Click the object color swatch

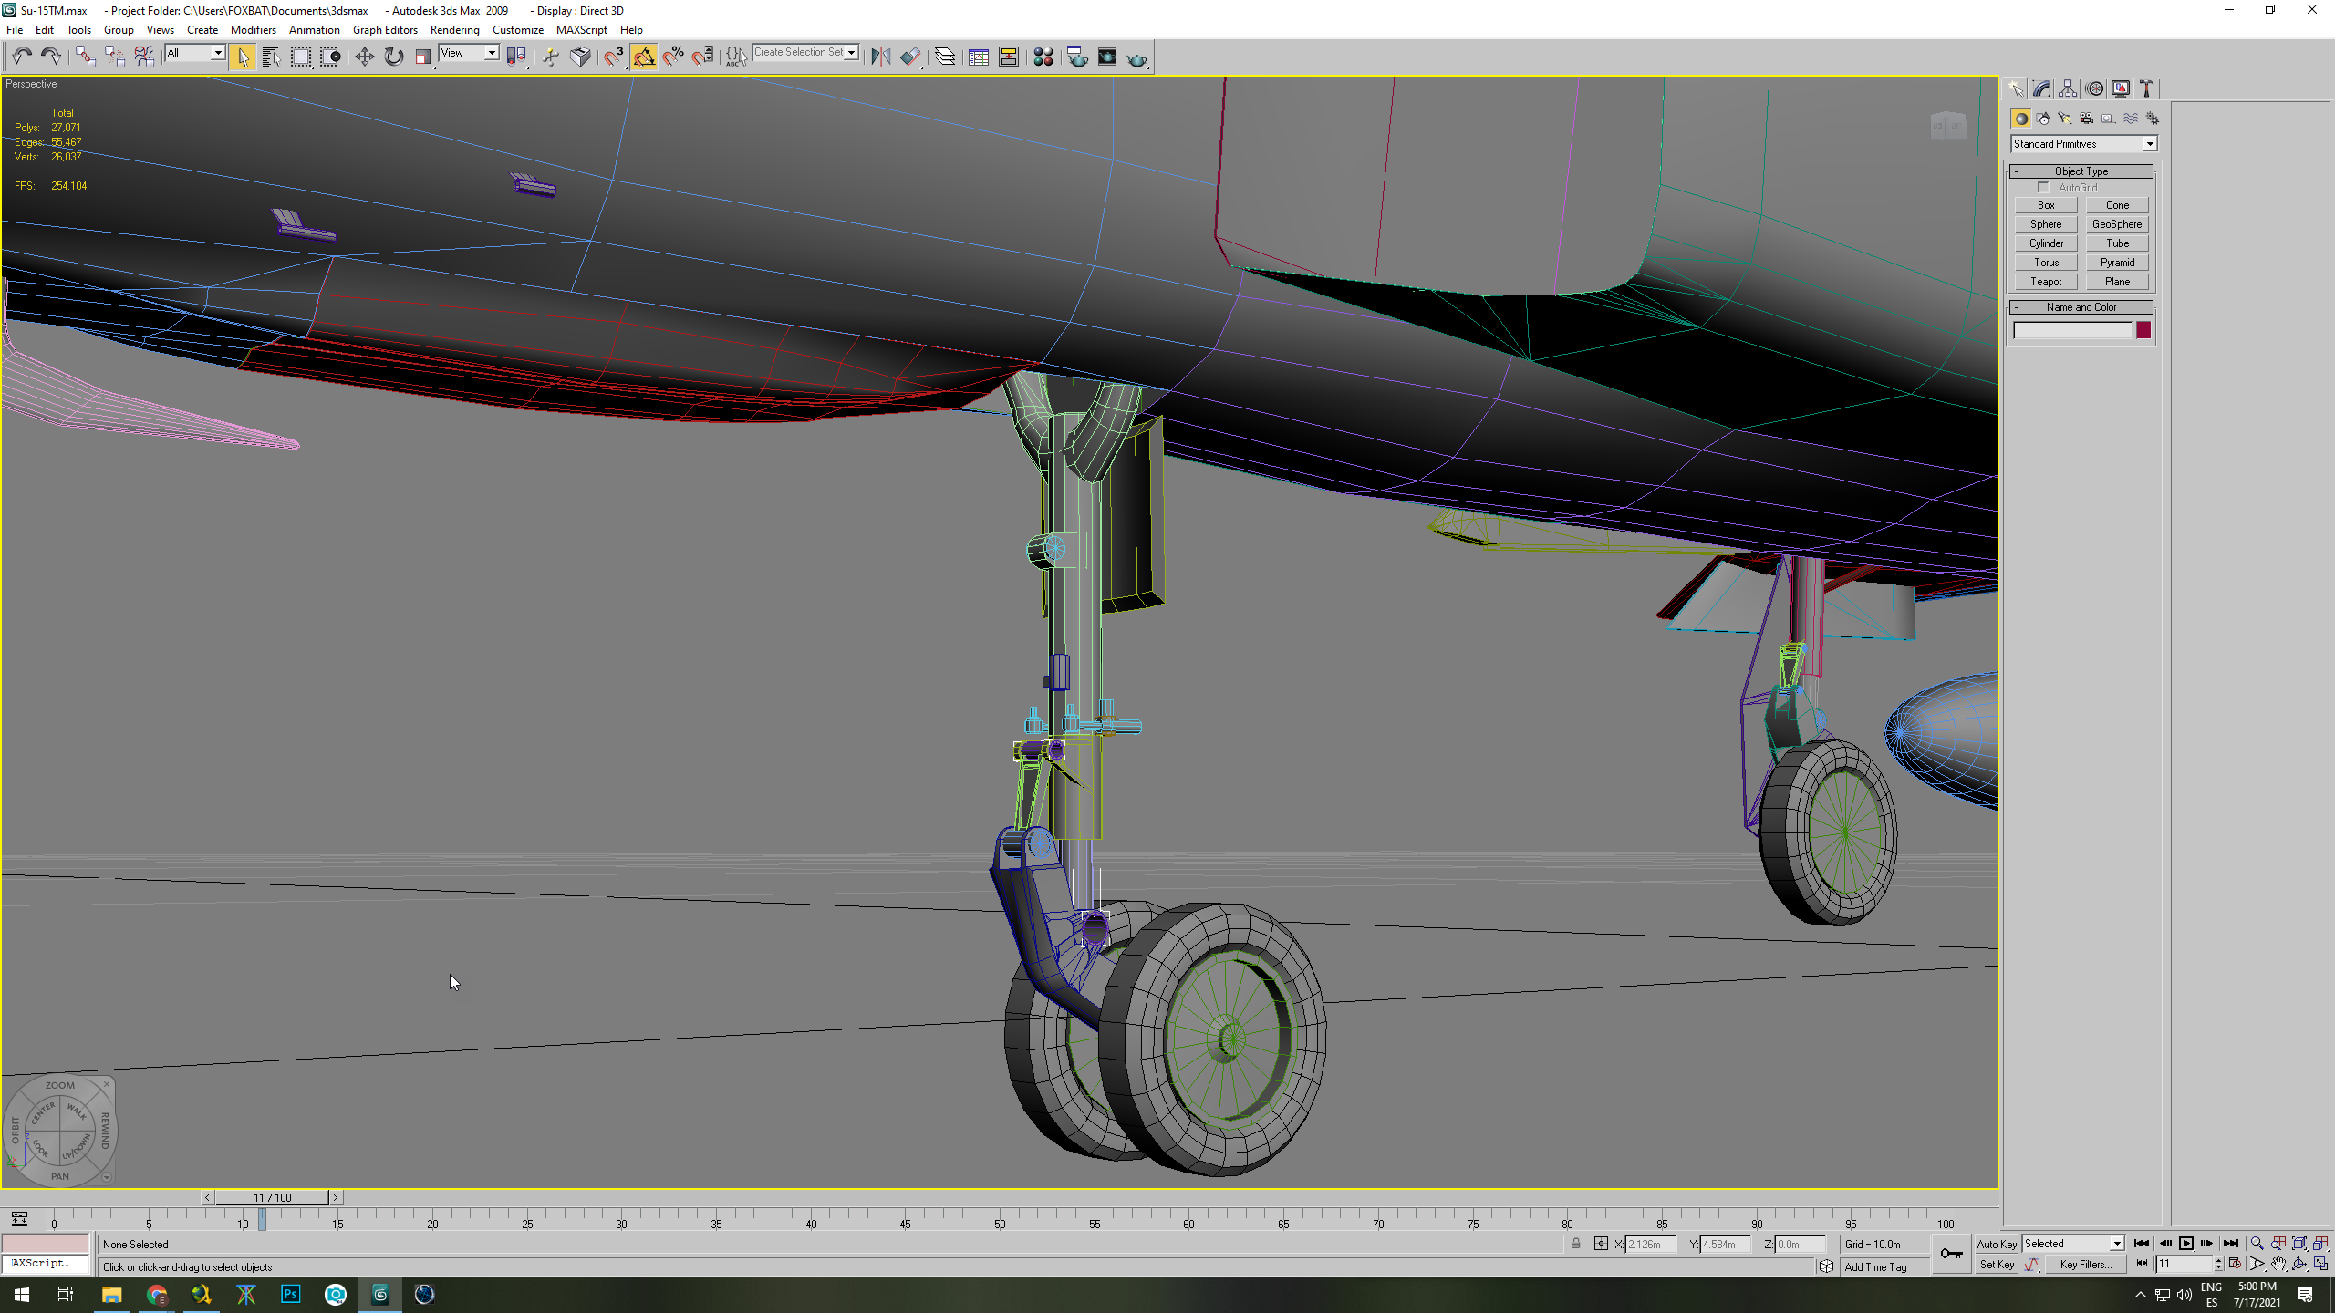tap(2143, 330)
